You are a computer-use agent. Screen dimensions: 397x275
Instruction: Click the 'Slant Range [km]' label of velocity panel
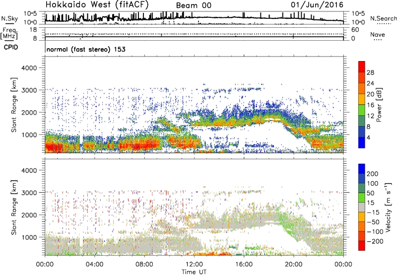(x=14, y=207)
